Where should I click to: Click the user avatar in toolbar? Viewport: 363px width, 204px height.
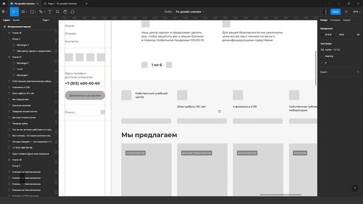[x=325, y=12]
